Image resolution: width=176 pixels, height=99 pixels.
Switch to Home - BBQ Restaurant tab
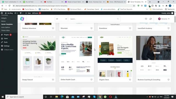[x=116, y=2]
